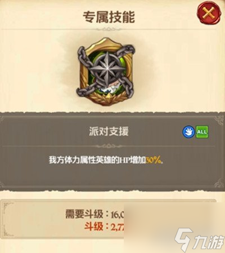Tap the 九游 watermark logo

click(x=200, y=238)
